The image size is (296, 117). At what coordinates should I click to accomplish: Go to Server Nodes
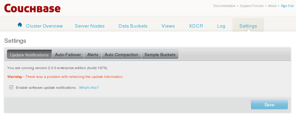pos(90,26)
